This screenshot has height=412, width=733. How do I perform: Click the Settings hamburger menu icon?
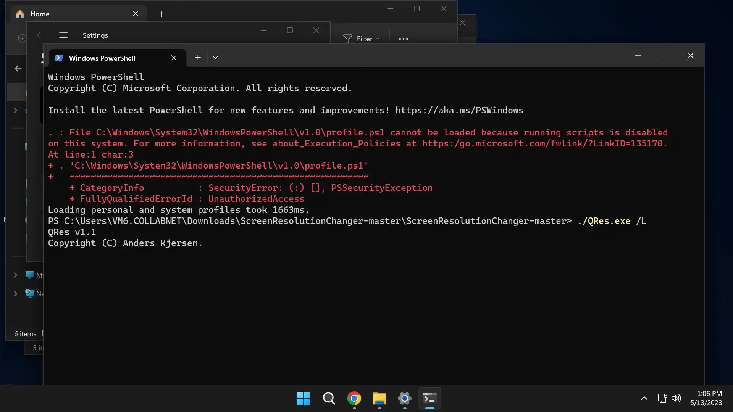coord(63,35)
